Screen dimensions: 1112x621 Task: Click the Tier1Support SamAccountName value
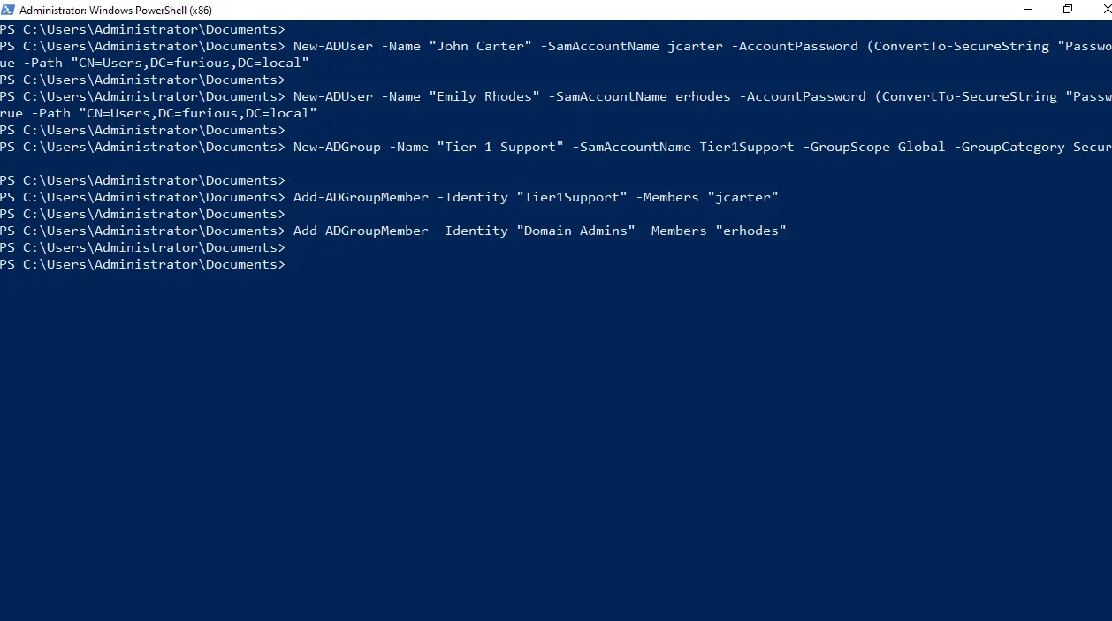pos(747,147)
